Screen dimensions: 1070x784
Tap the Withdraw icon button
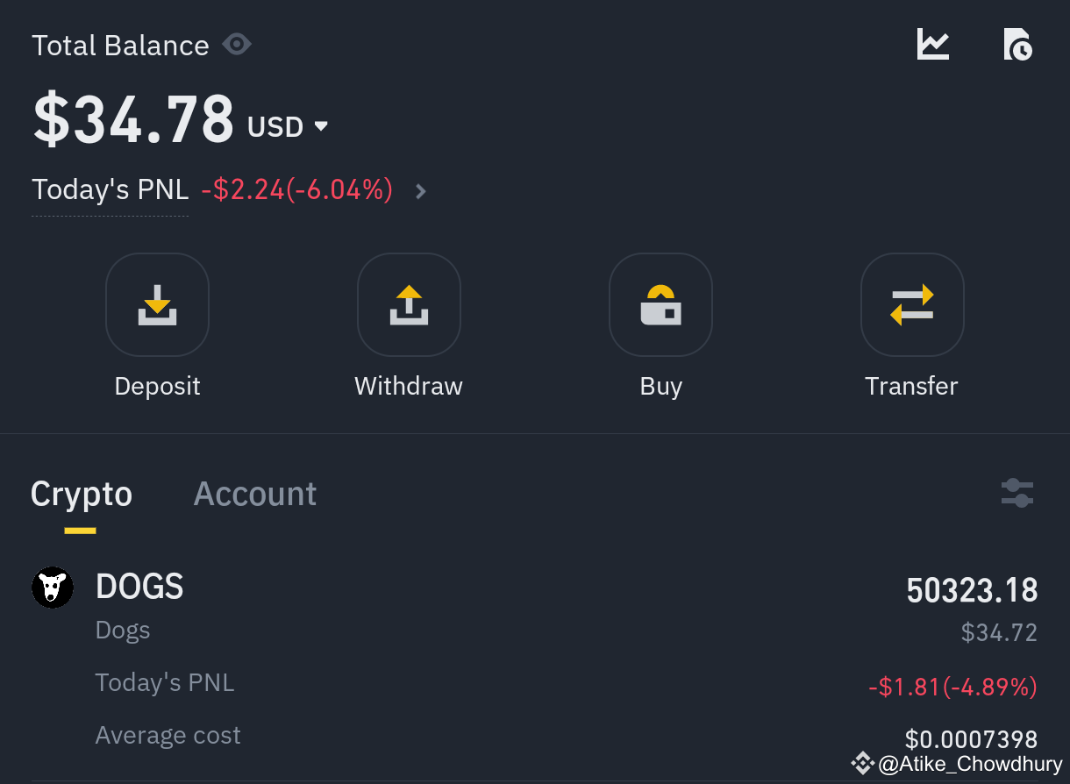(409, 304)
